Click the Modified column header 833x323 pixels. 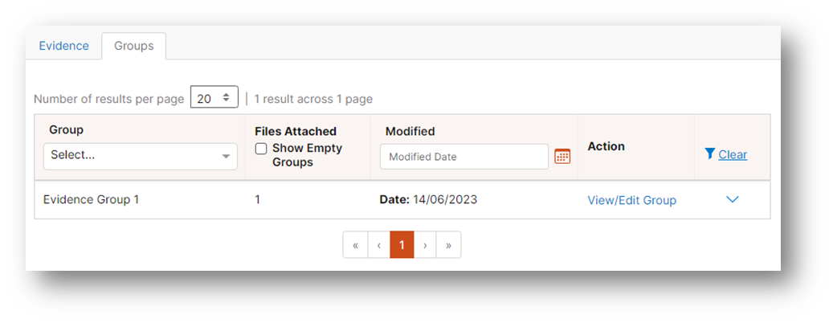pos(410,131)
